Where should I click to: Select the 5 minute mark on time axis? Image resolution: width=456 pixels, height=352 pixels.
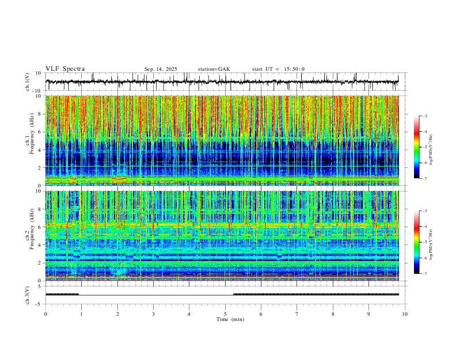coord(225,313)
